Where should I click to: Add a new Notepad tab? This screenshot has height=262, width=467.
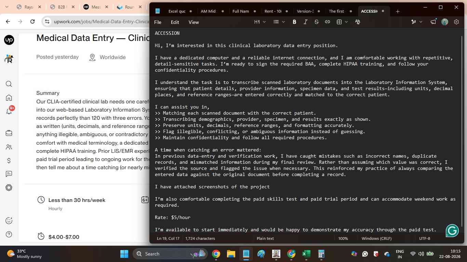tap(398, 11)
